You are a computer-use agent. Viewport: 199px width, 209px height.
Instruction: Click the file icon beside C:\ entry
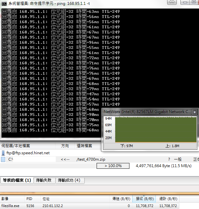[3, 159]
